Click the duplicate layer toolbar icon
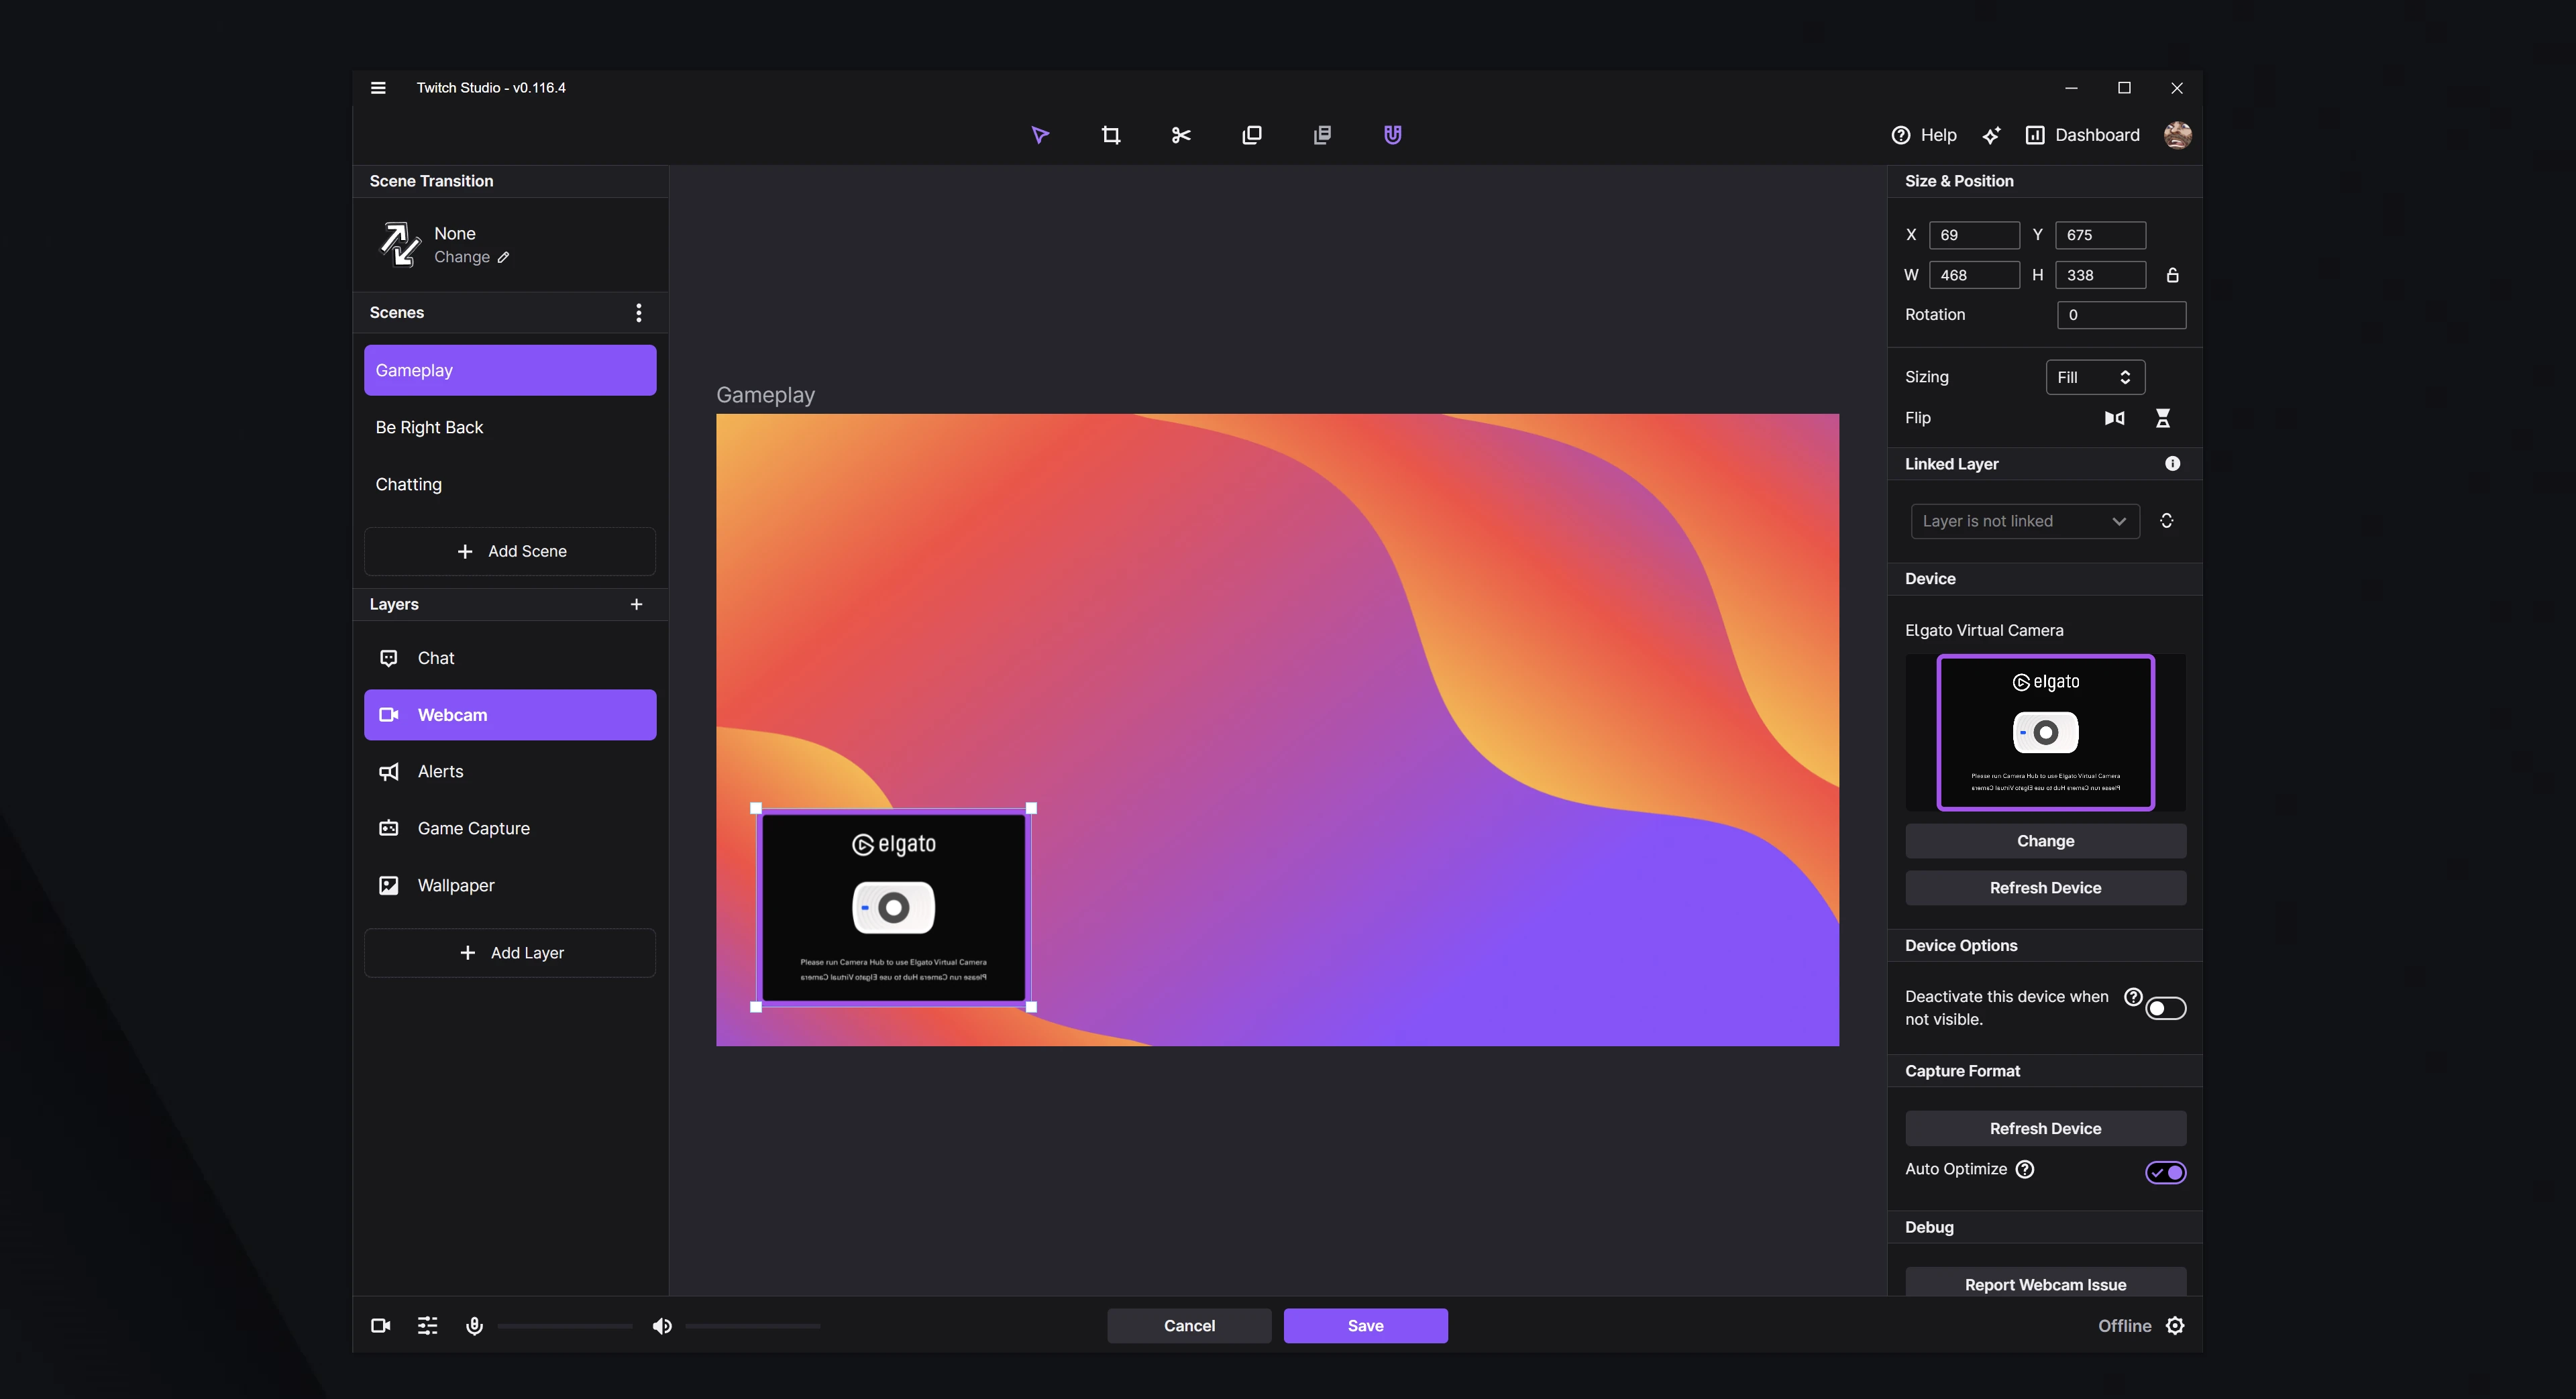This screenshot has height=1399, width=2576. pos(1252,134)
